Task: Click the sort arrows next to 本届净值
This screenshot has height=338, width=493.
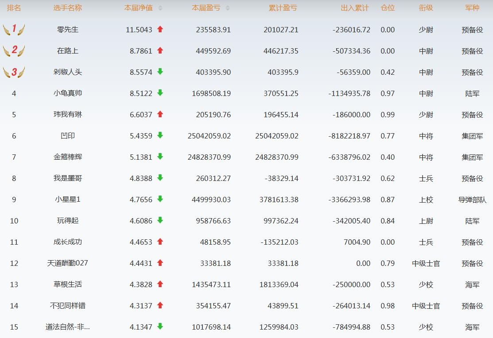Action: (x=160, y=8)
